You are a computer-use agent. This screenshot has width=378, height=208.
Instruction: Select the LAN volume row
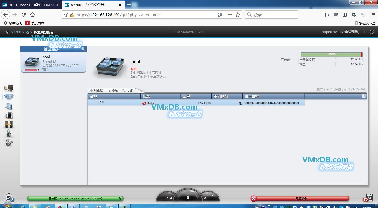click(196, 103)
